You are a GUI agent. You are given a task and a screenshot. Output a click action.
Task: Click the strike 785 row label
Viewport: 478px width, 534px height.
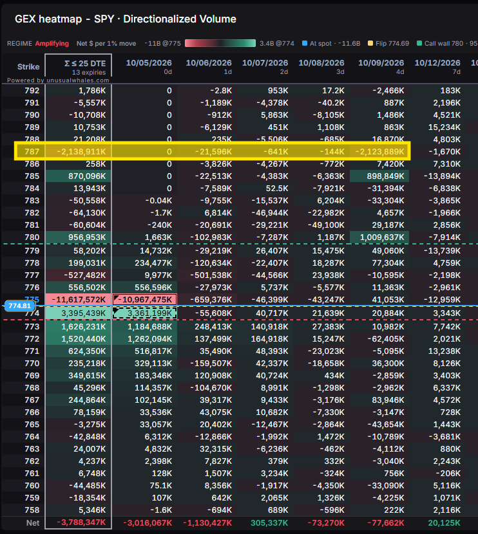click(32, 176)
